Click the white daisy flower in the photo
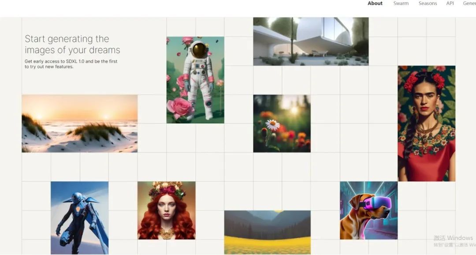Screen dimensions: 476x255 [272, 125]
